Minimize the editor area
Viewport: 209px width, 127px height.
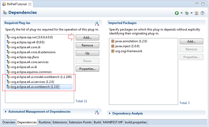[x=197, y=3]
